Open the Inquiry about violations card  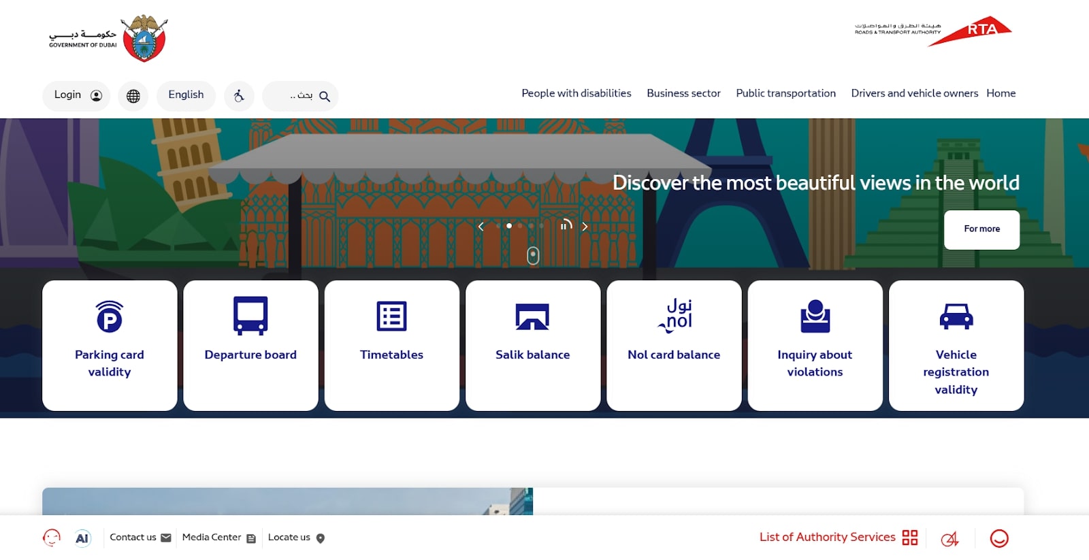click(815, 346)
